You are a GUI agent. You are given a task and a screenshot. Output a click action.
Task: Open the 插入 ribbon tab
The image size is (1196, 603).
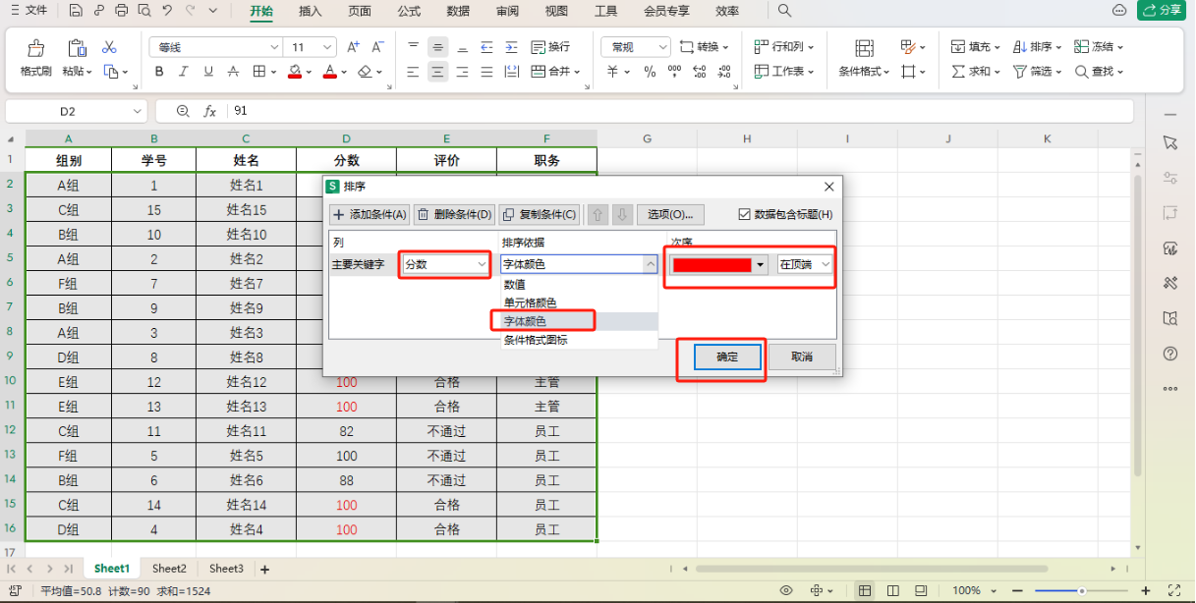[x=311, y=11]
